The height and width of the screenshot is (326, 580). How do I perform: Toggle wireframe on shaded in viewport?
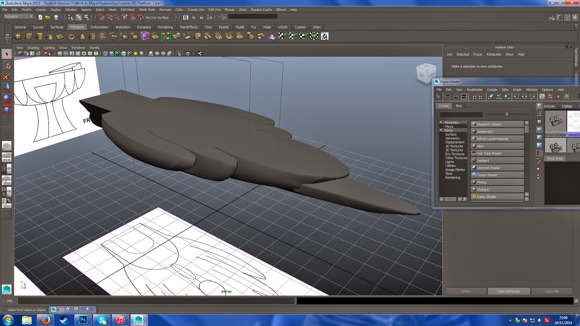[124, 54]
